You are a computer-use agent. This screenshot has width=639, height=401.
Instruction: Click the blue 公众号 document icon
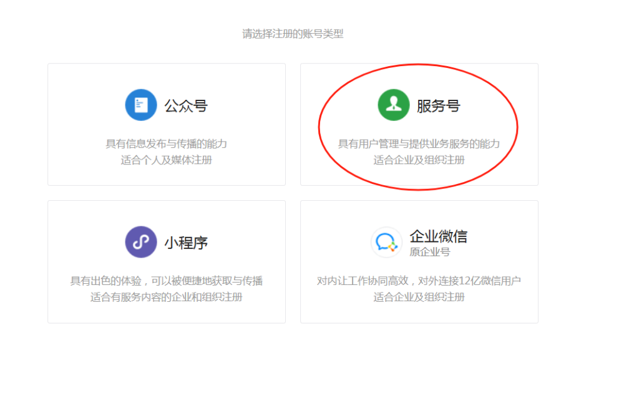[x=141, y=105]
